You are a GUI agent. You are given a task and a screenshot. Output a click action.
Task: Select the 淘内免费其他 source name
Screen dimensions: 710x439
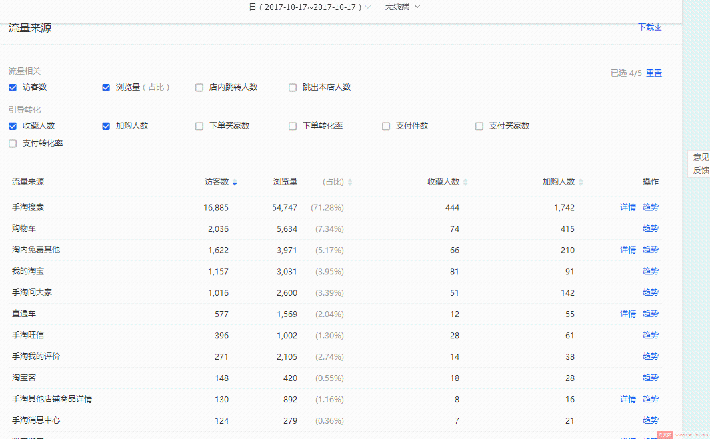tap(36, 250)
